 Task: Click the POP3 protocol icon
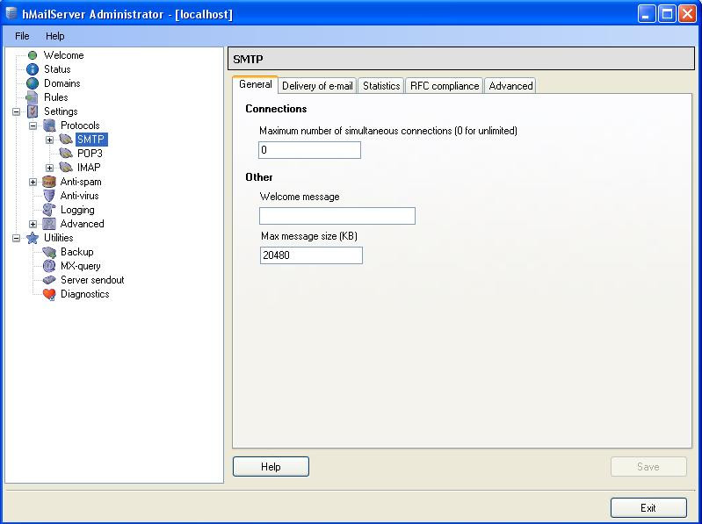click(66, 154)
